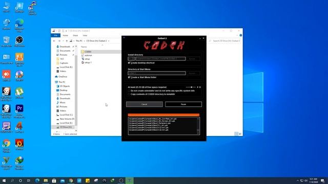The image size is (328, 184).
Task: Open OBS Studio desktop shortcut
Action: (x=19, y=41)
